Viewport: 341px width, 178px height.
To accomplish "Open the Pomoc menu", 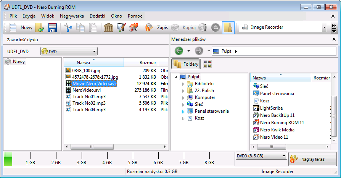I will click(135, 16).
